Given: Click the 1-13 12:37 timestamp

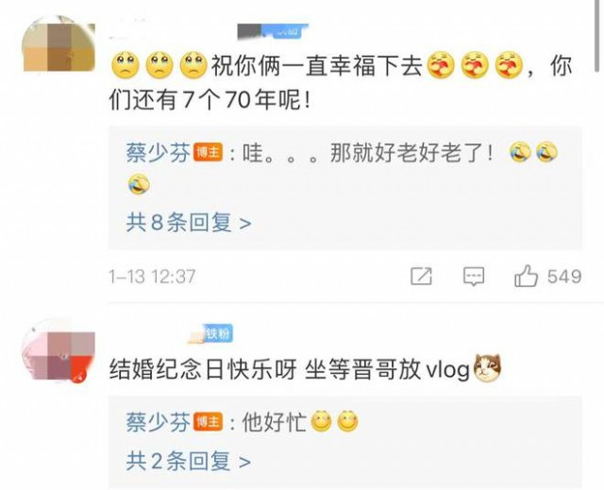Looking at the screenshot, I should click(x=152, y=277).
